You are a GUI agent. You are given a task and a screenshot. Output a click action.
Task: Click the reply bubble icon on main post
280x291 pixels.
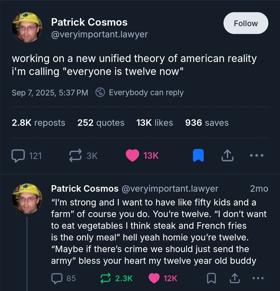tap(18, 156)
